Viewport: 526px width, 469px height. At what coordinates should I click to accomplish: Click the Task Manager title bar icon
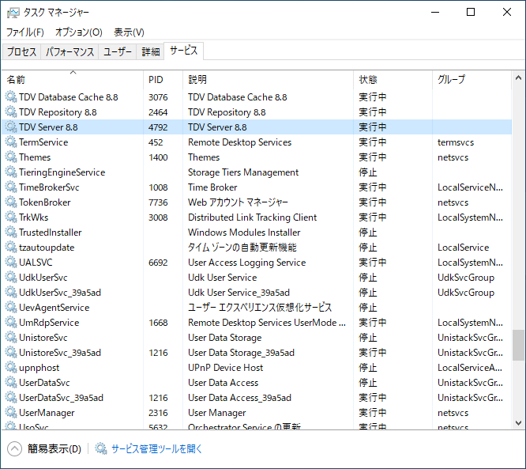pos(13,13)
